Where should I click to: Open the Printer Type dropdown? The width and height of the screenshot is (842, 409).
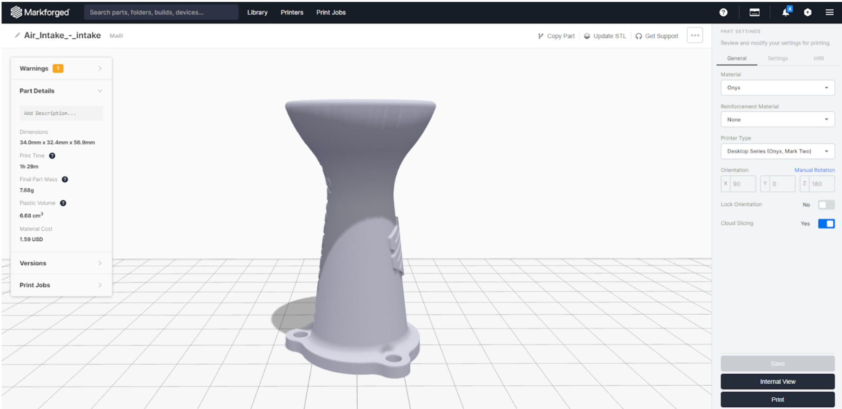coord(777,152)
